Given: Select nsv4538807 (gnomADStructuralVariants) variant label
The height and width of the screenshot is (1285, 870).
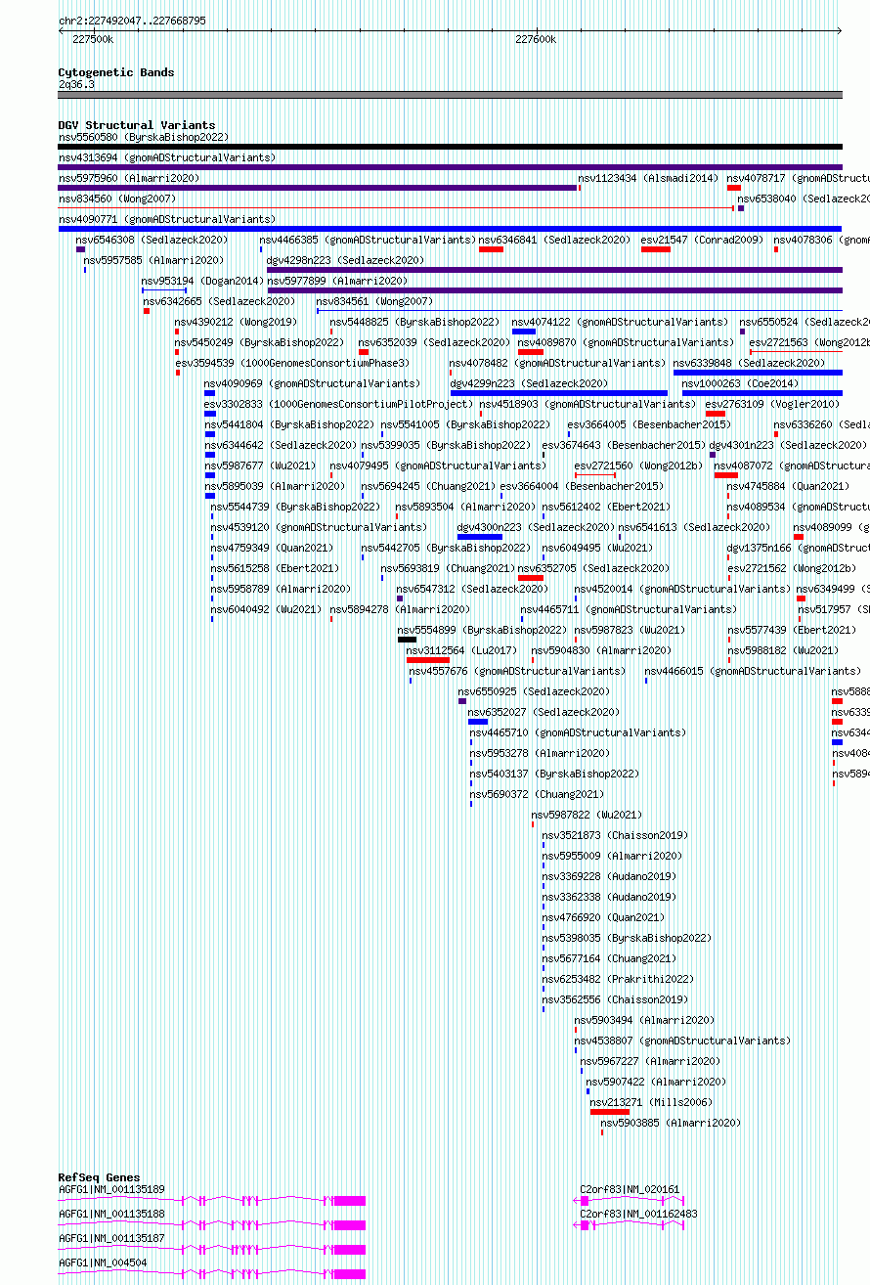Looking at the screenshot, I should tap(683, 1041).
